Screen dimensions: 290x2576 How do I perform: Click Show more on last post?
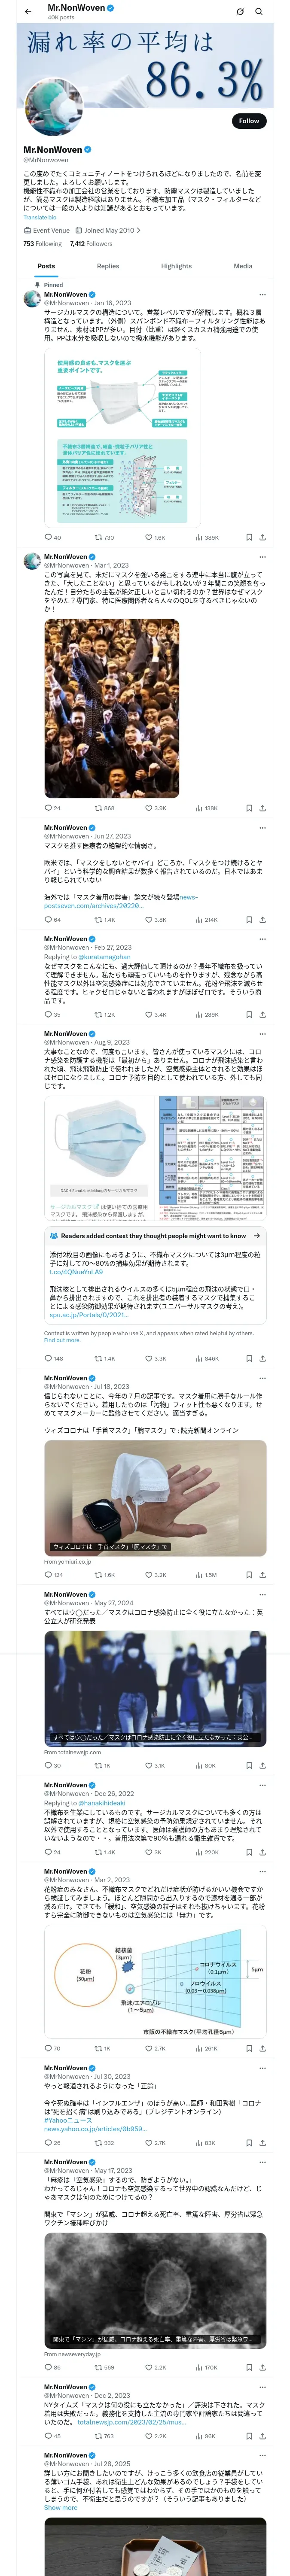[60, 2507]
